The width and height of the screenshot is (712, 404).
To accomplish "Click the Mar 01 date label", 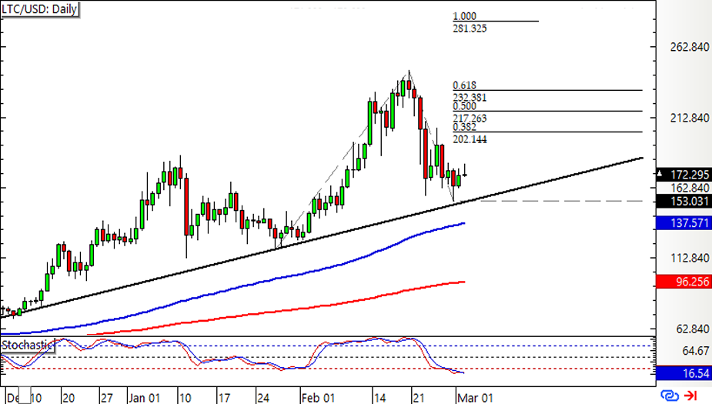I will [x=475, y=398].
